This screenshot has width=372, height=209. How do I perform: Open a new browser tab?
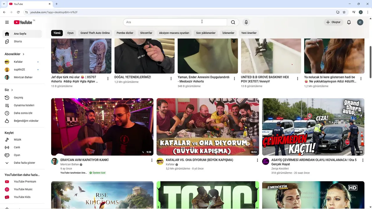pos(56,4)
